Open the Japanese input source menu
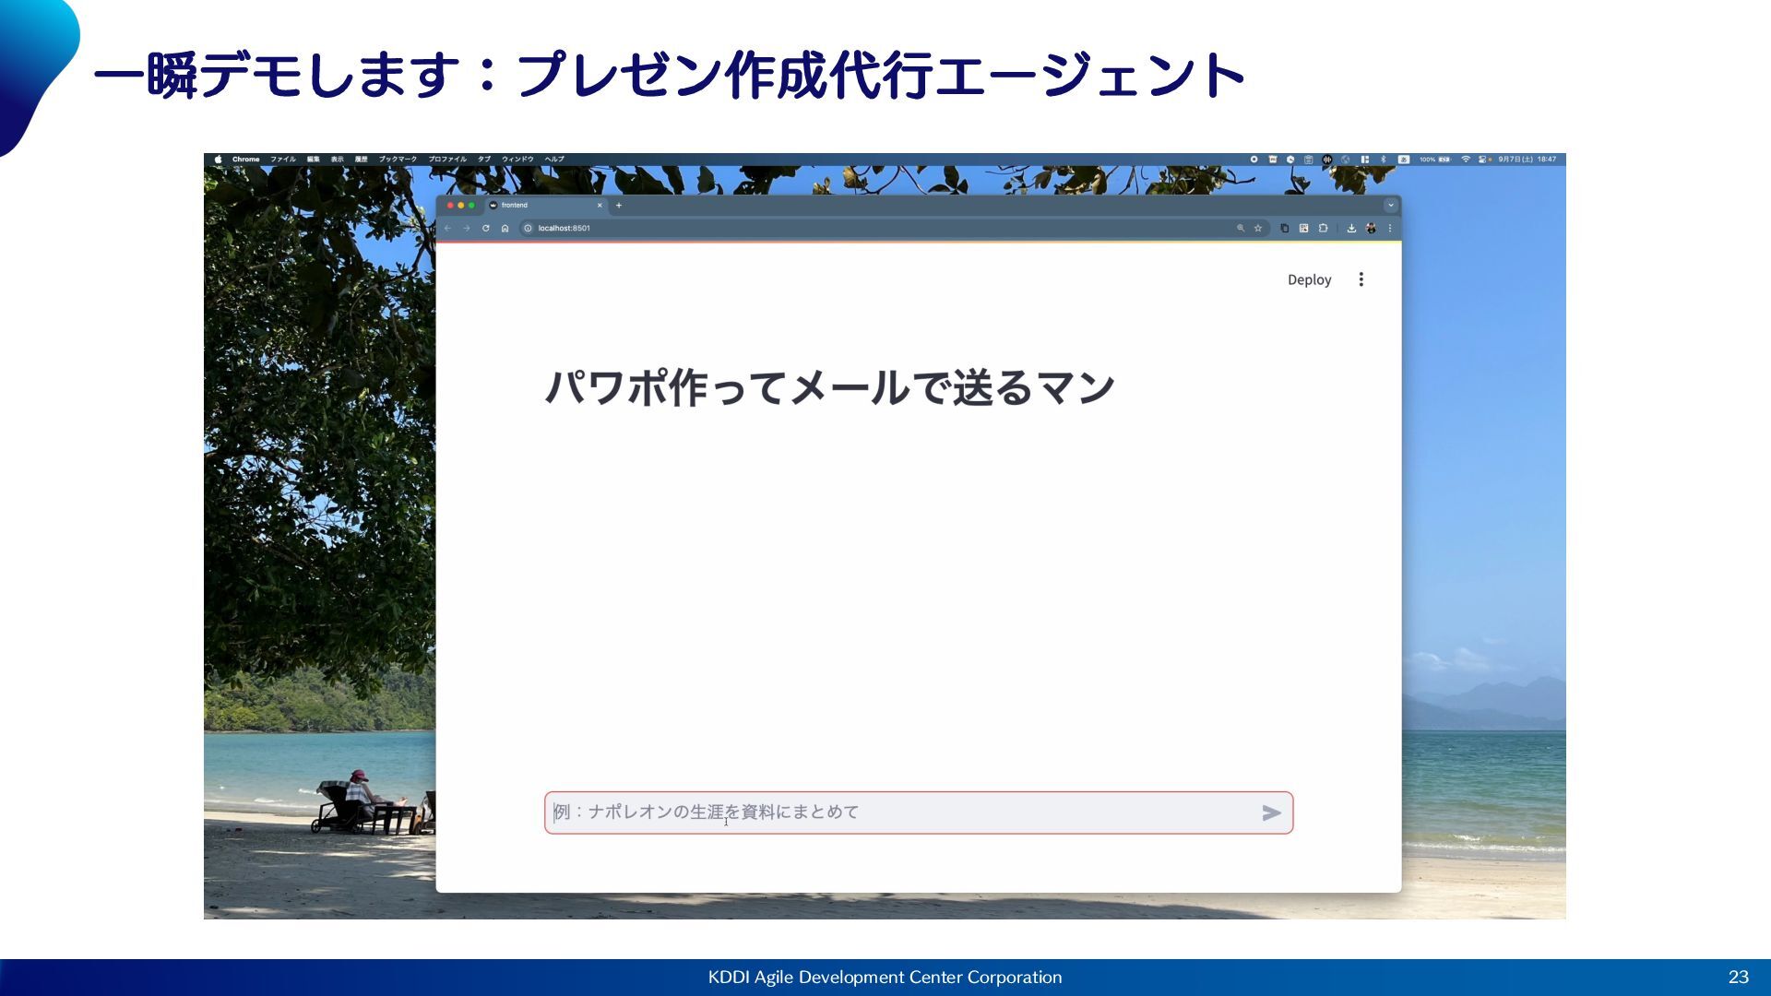The width and height of the screenshot is (1771, 996). [x=1403, y=160]
